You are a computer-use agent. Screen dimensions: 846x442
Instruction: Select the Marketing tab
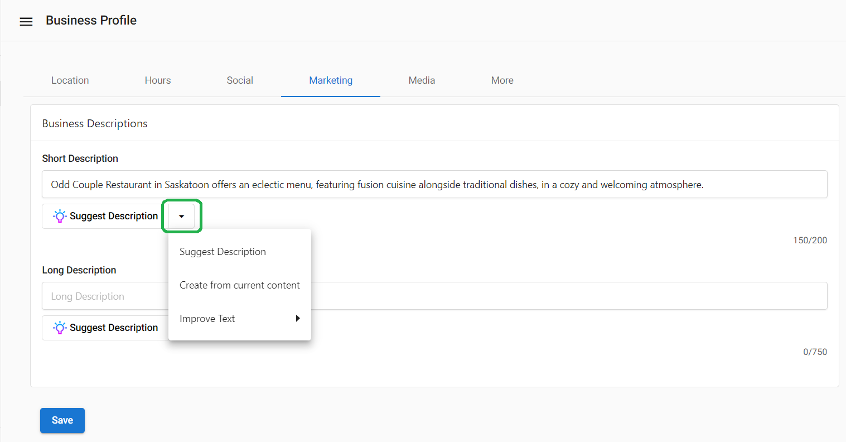331,80
